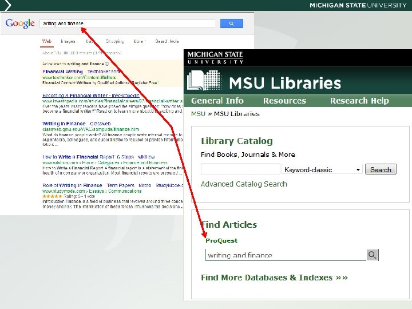
Task: Open the Research Help menu
Action: pyautogui.click(x=359, y=101)
